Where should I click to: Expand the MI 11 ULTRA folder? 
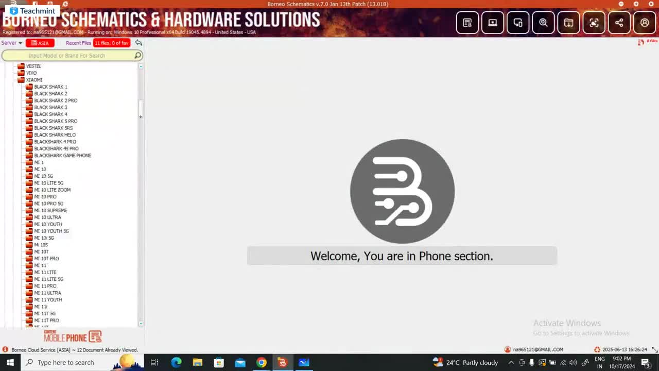click(29, 293)
